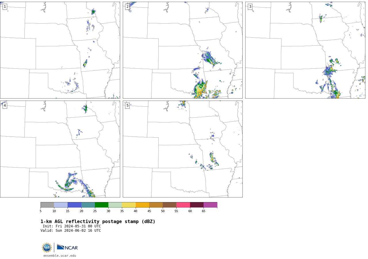
Task: Open ensemble member 5 reflectivity map
Action: coord(183,149)
